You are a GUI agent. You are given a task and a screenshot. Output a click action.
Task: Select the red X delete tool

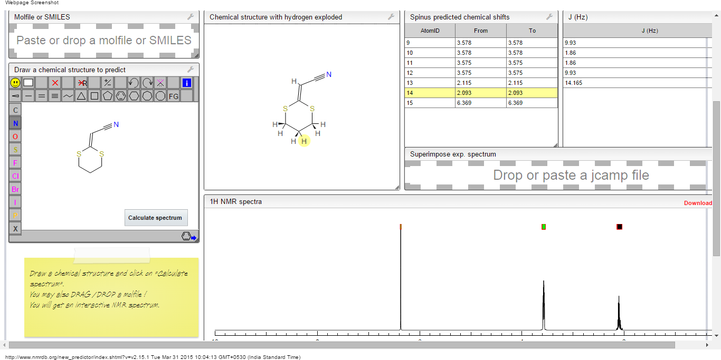55,83
